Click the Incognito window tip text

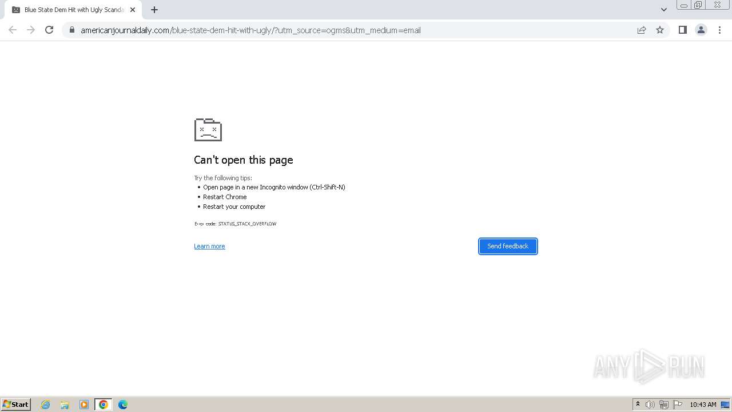click(274, 187)
